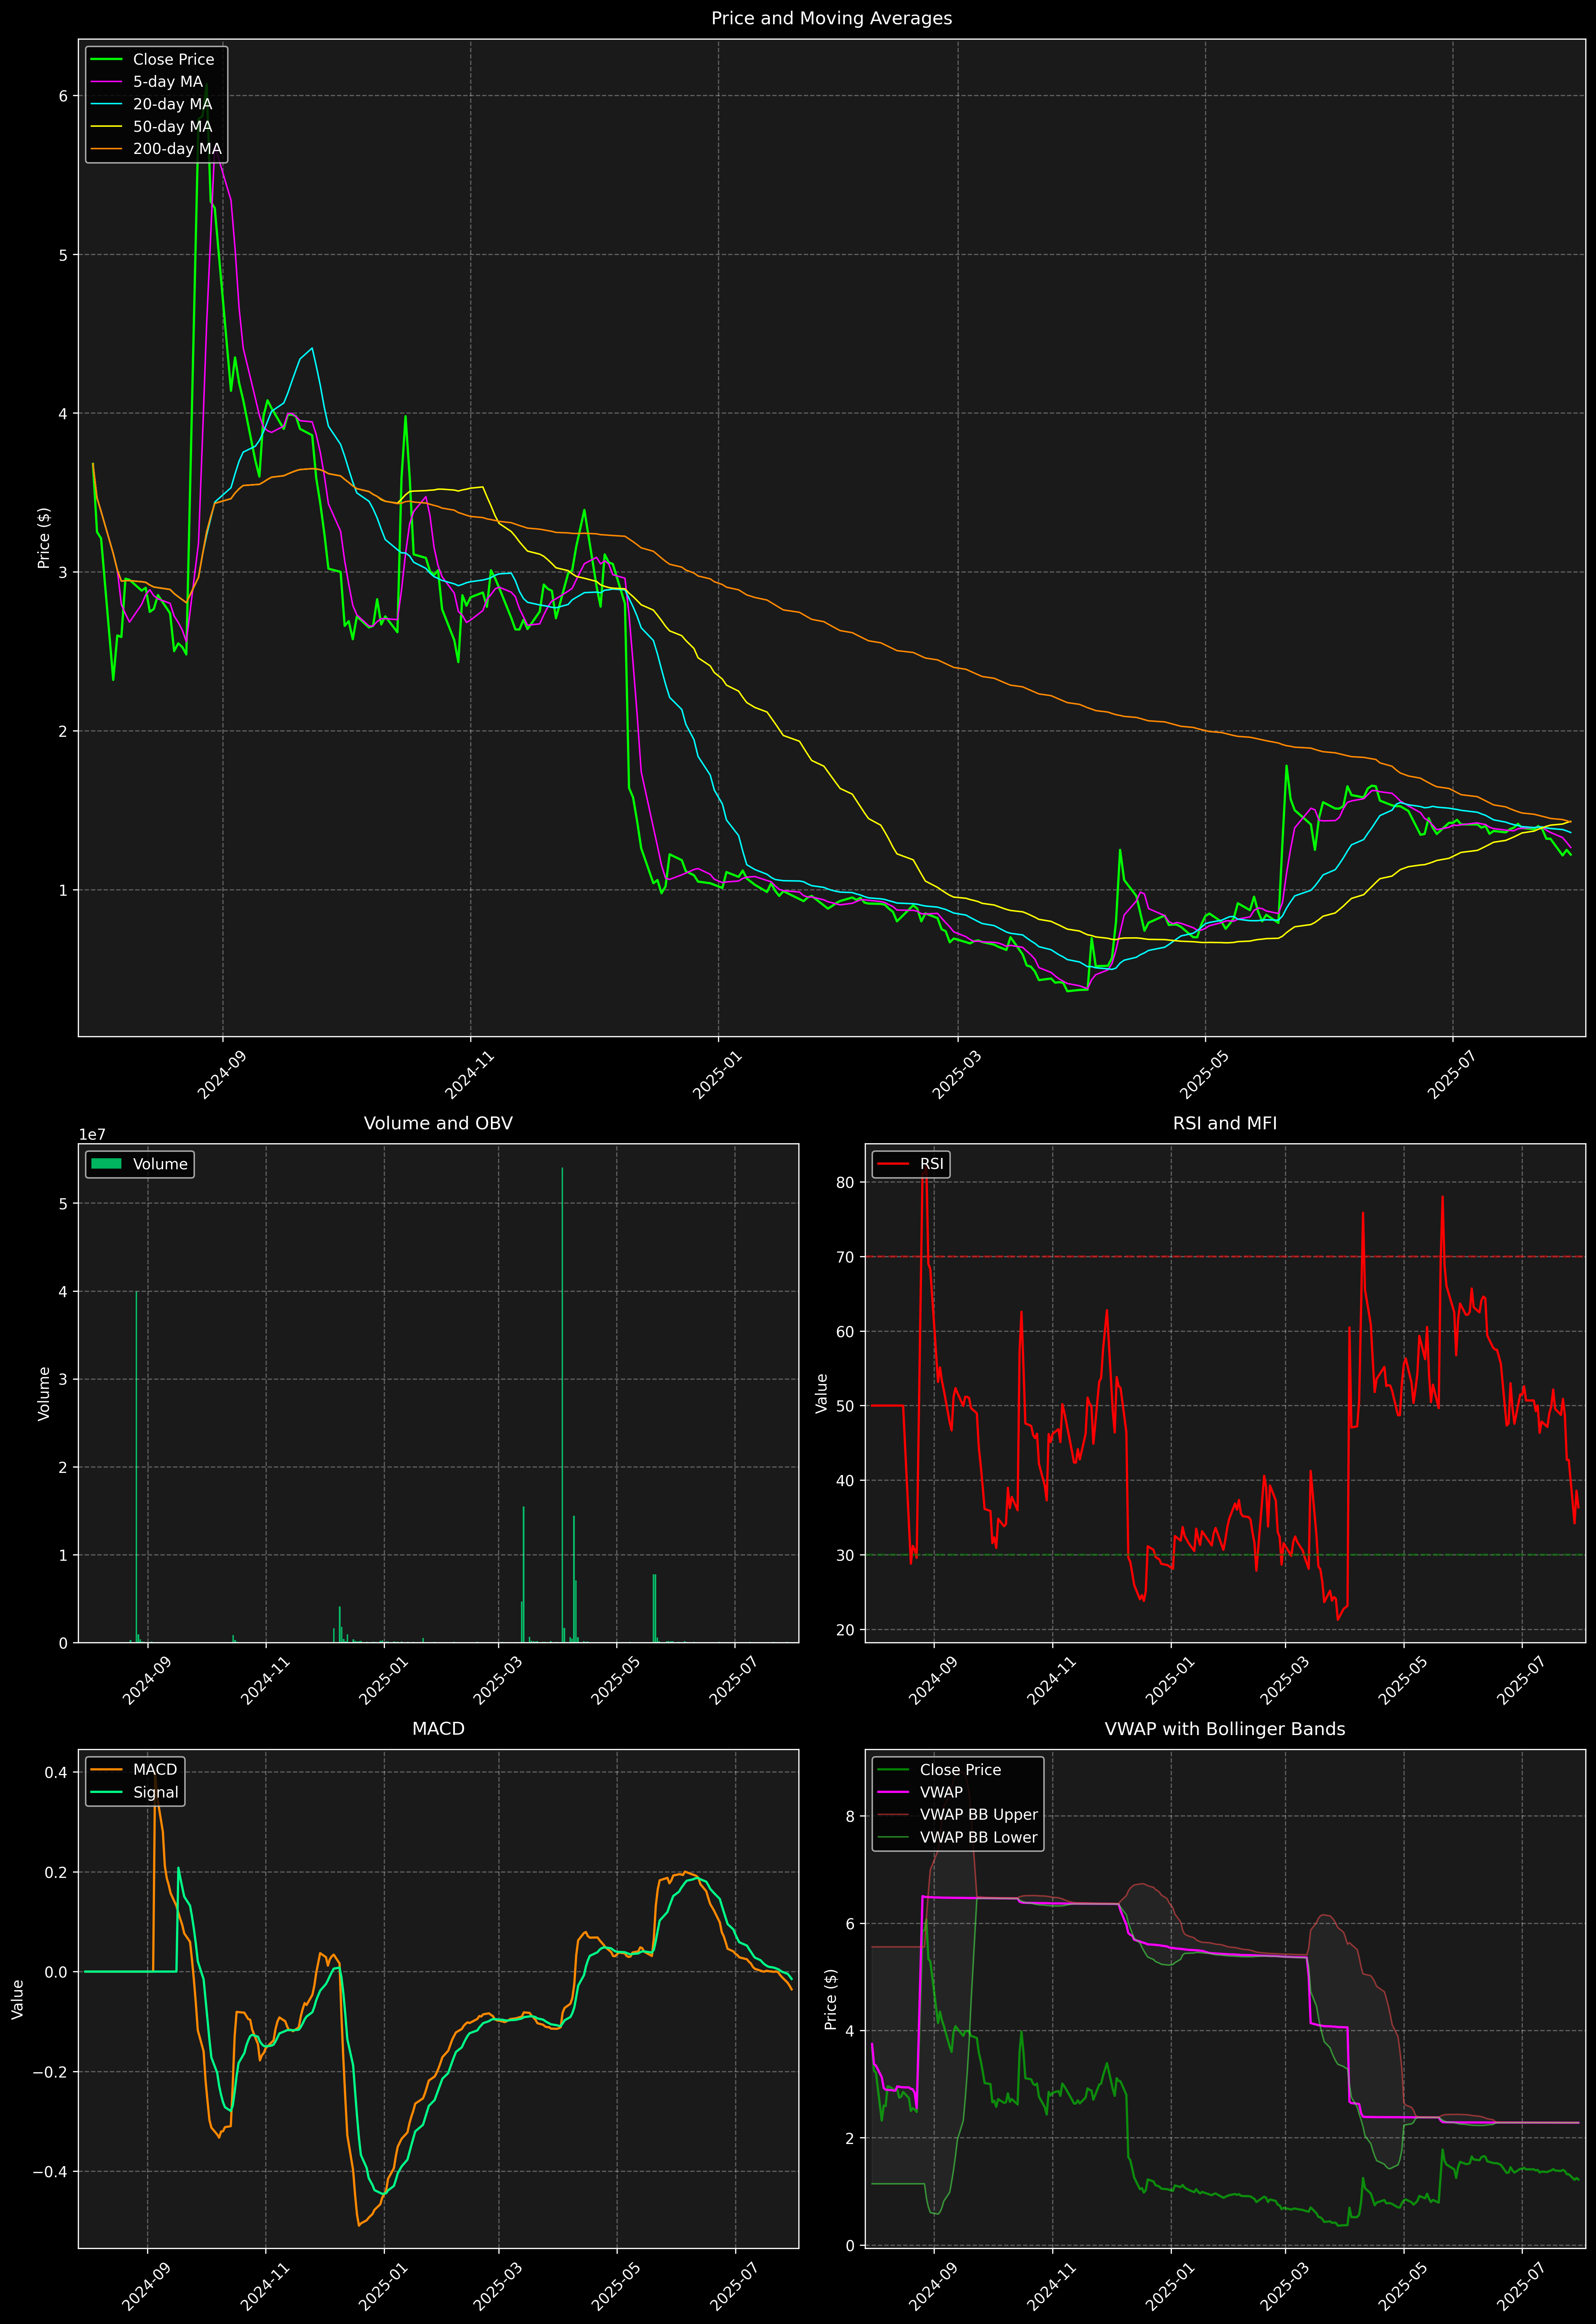This screenshot has height=2324, width=1596.
Task: Click the 'RSI and MFI' chart title
Action: pyautogui.click(x=1225, y=1123)
